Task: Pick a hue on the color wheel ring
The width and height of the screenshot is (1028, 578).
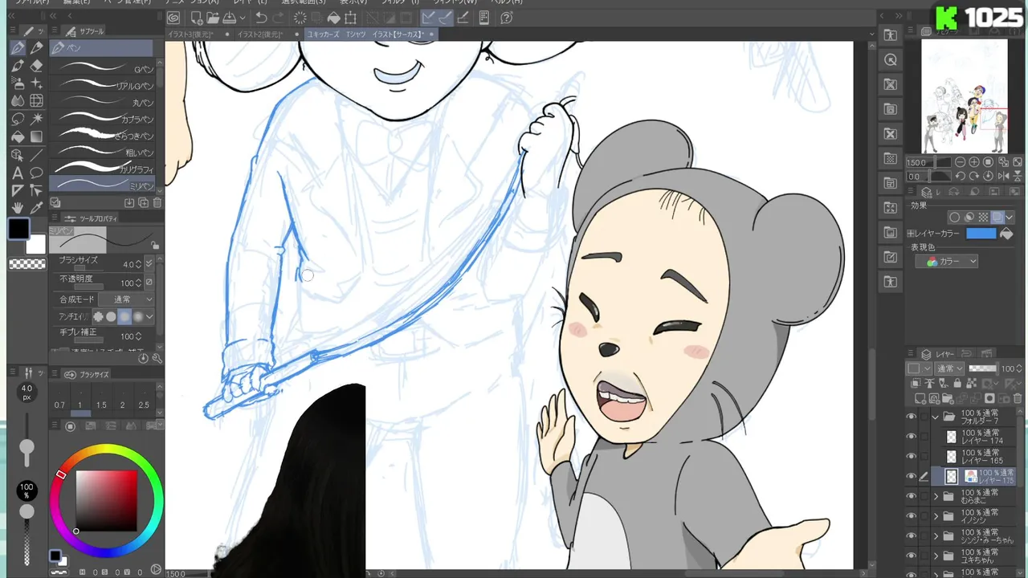Action: pyautogui.click(x=106, y=450)
